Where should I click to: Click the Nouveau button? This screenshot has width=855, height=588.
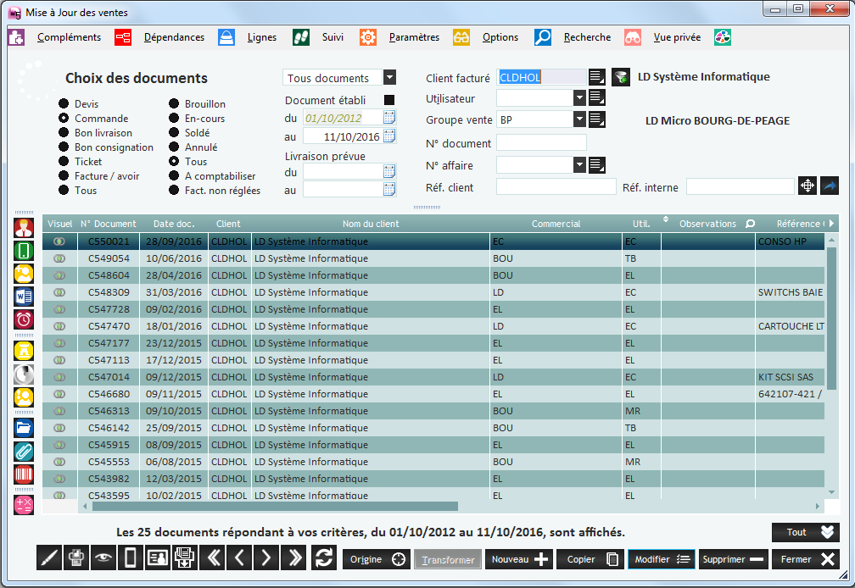[x=518, y=559]
